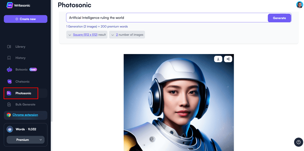Click the Create new button
This screenshot has height=151, width=304.
point(26,19)
